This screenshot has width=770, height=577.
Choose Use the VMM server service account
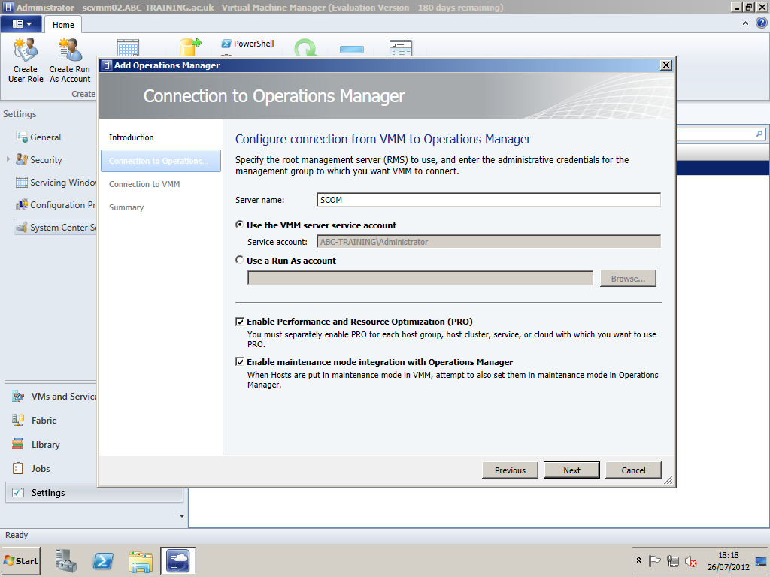(x=239, y=225)
